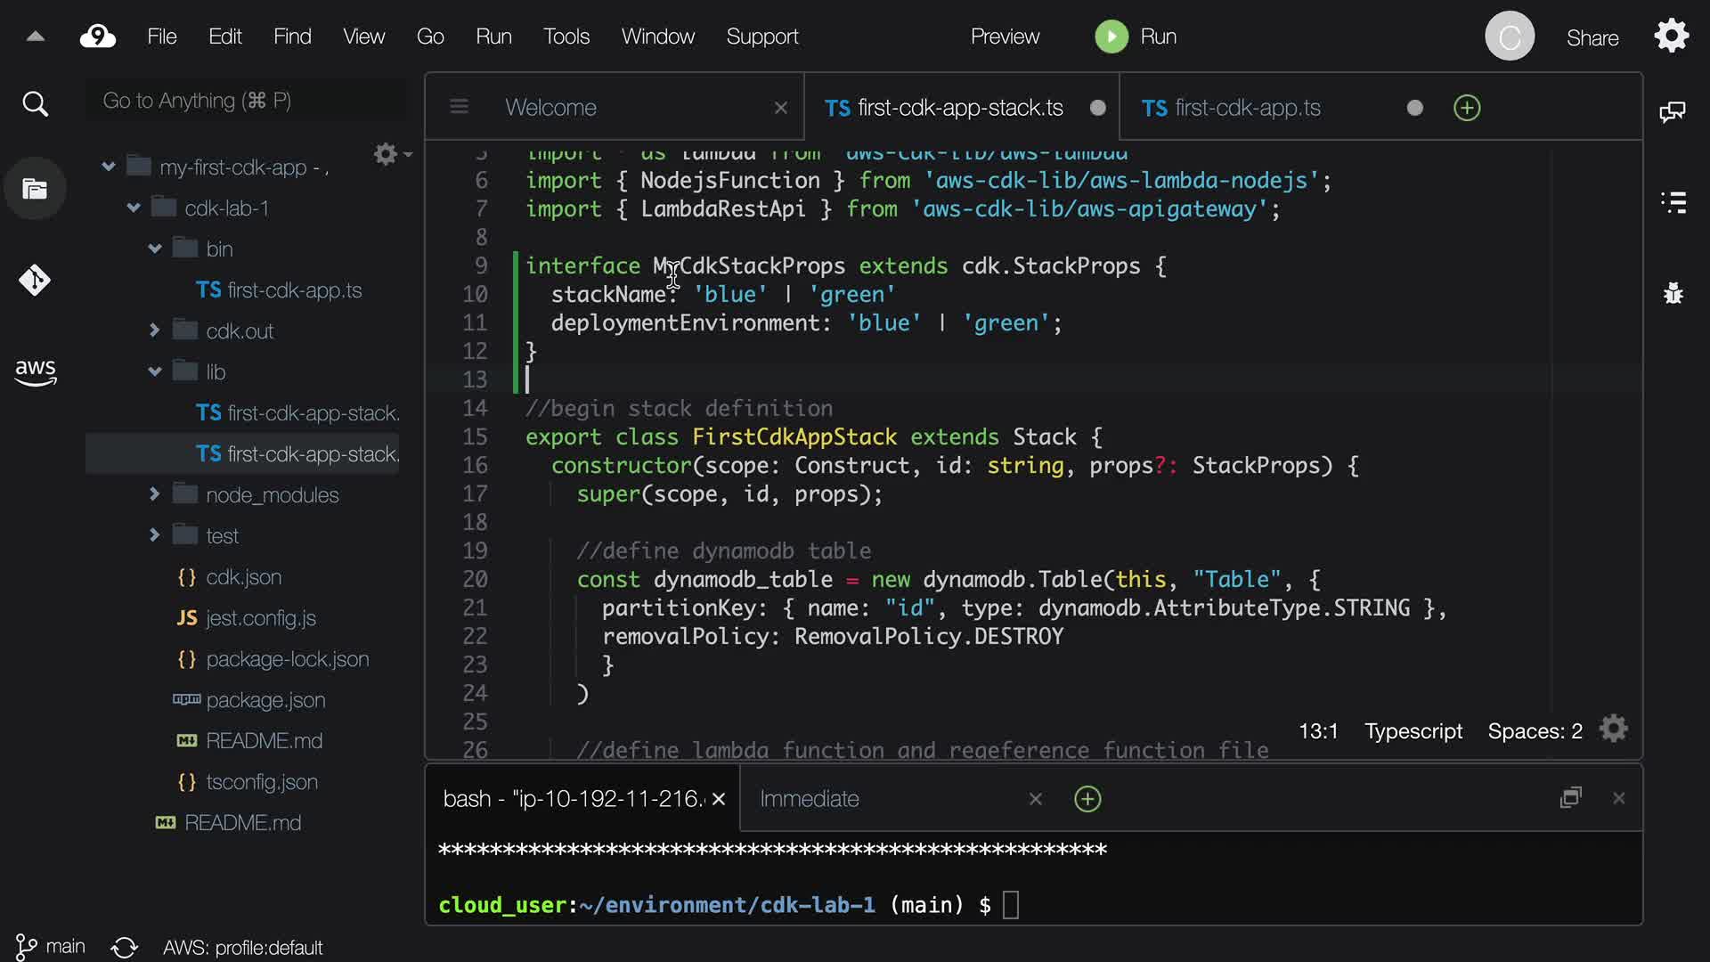The image size is (1710, 962).
Task: Hide menu bar with collapse arrow
Action: 36,37
